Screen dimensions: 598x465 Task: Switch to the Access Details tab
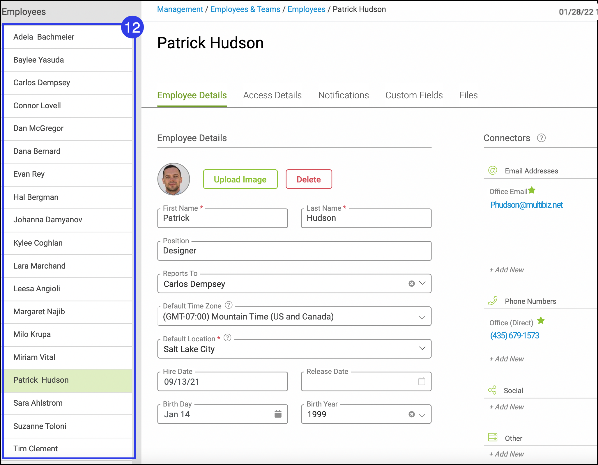(x=272, y=95)
